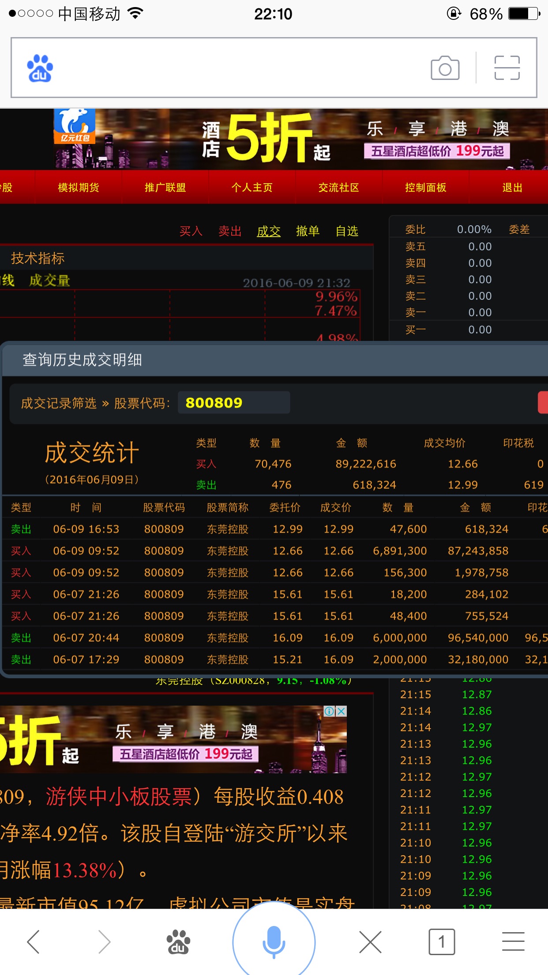The width and height of the screenshot is (548, 975).
Task: Open the tab switcher showing 1
Action: coord(441,942)
